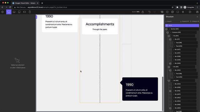Select the Div [#52] row

click(184, 98)
